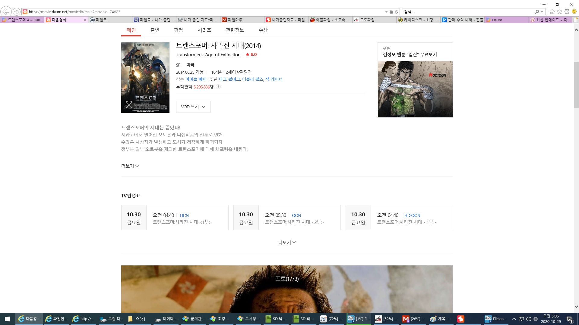This screenshot has height=325, width=579.
Task: Click the 김성모 웹툰 무료보기 ad title
Action: coord(410,54)
